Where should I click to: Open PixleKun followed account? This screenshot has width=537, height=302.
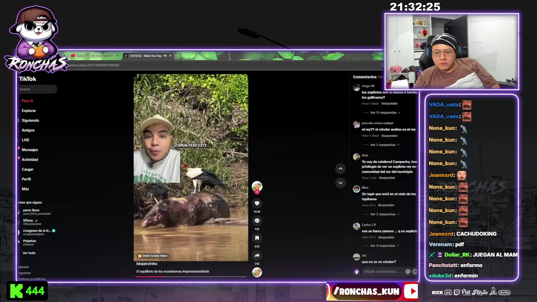[x=29, y=242]
